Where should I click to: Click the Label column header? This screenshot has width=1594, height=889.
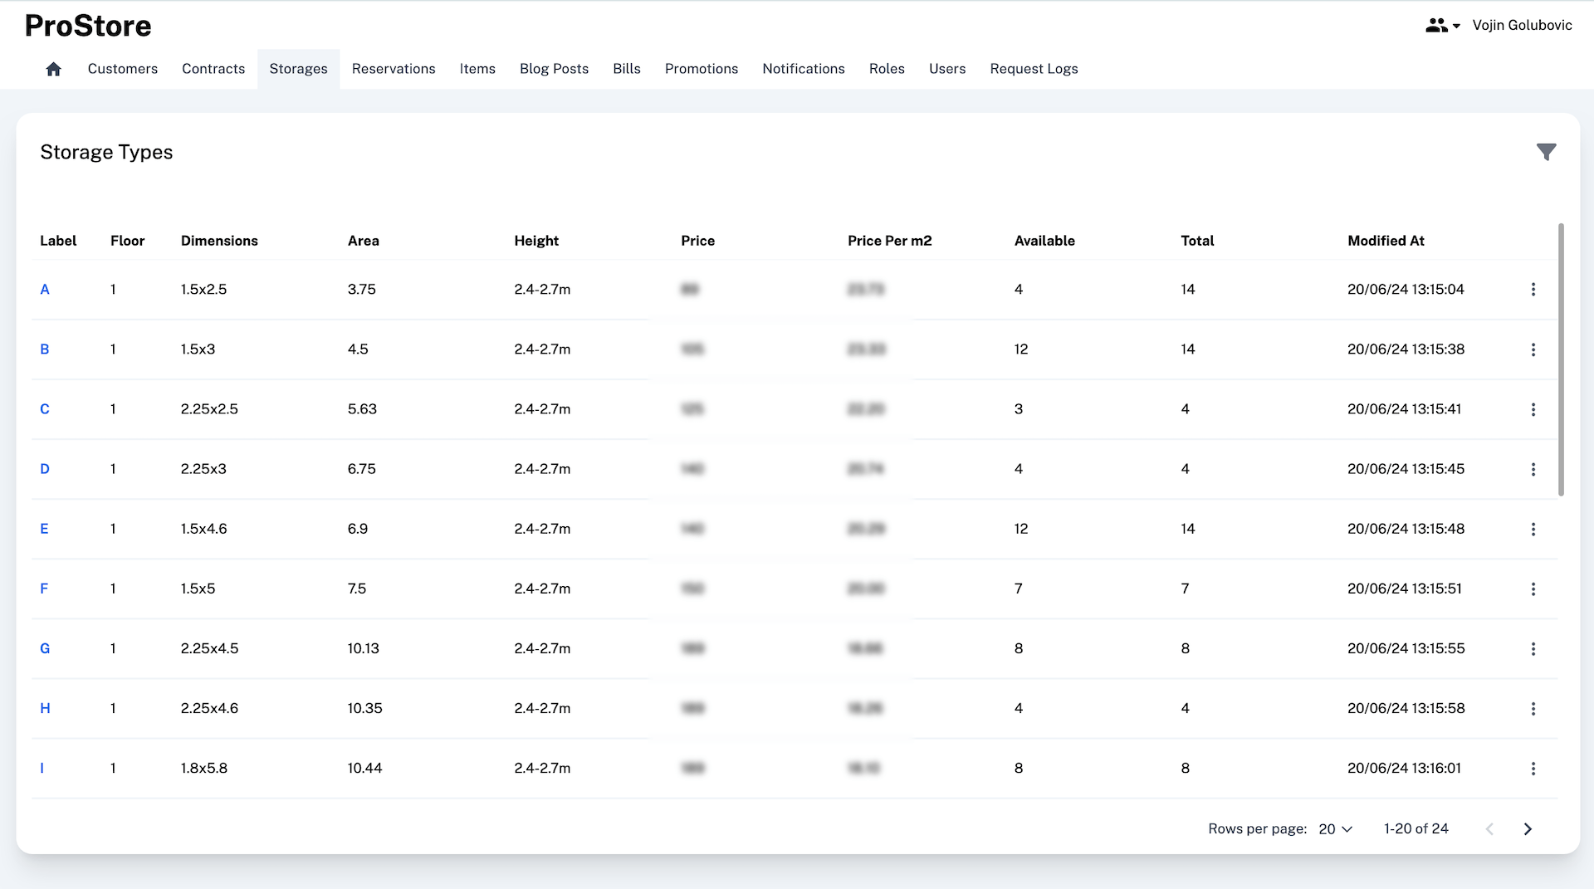[x=58, y=241]
